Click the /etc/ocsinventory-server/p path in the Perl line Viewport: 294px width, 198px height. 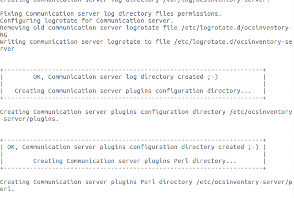(x=244, y=182)
